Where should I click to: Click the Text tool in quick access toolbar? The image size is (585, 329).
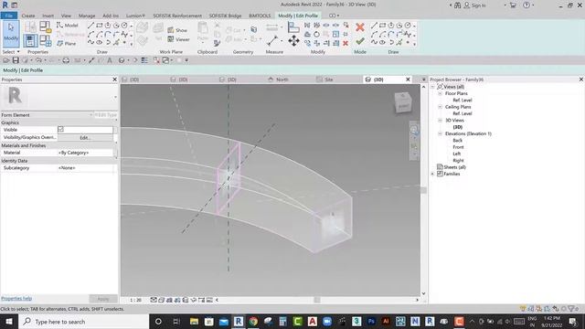coord(110,60)
